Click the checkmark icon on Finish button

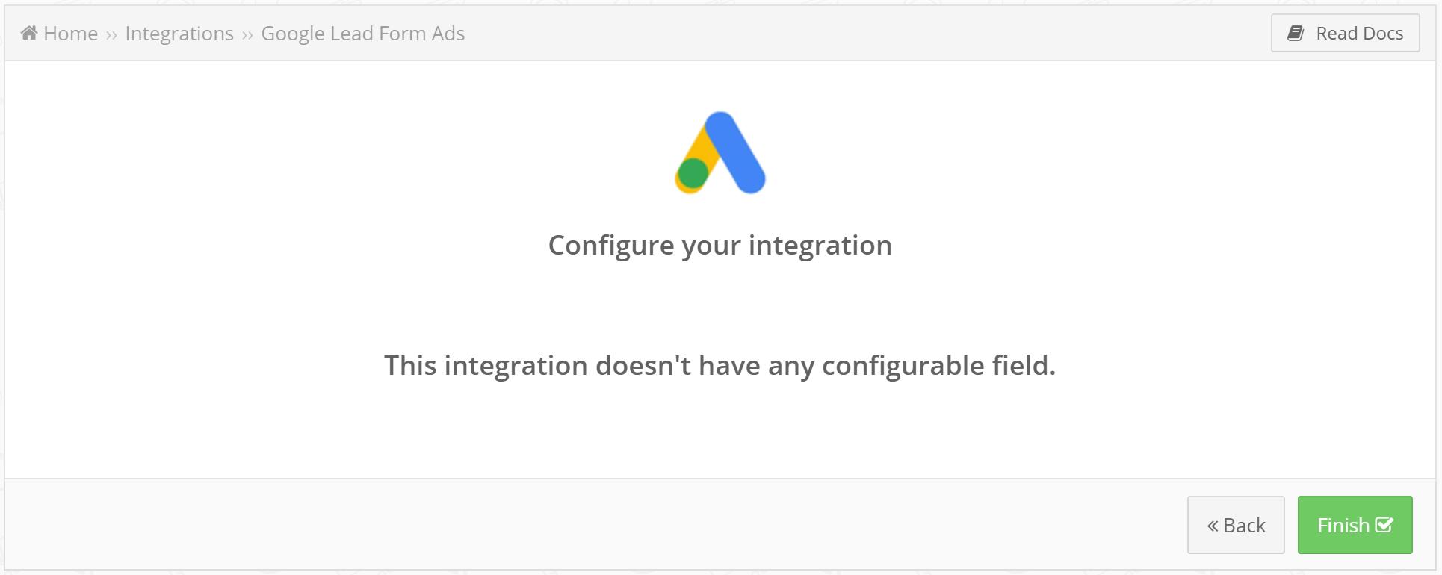[x=1384, y=525]
